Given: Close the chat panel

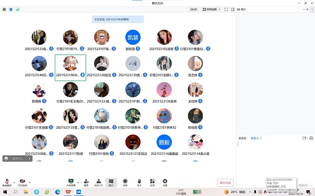Looking at the screenshot, I should tap(307, 9).
